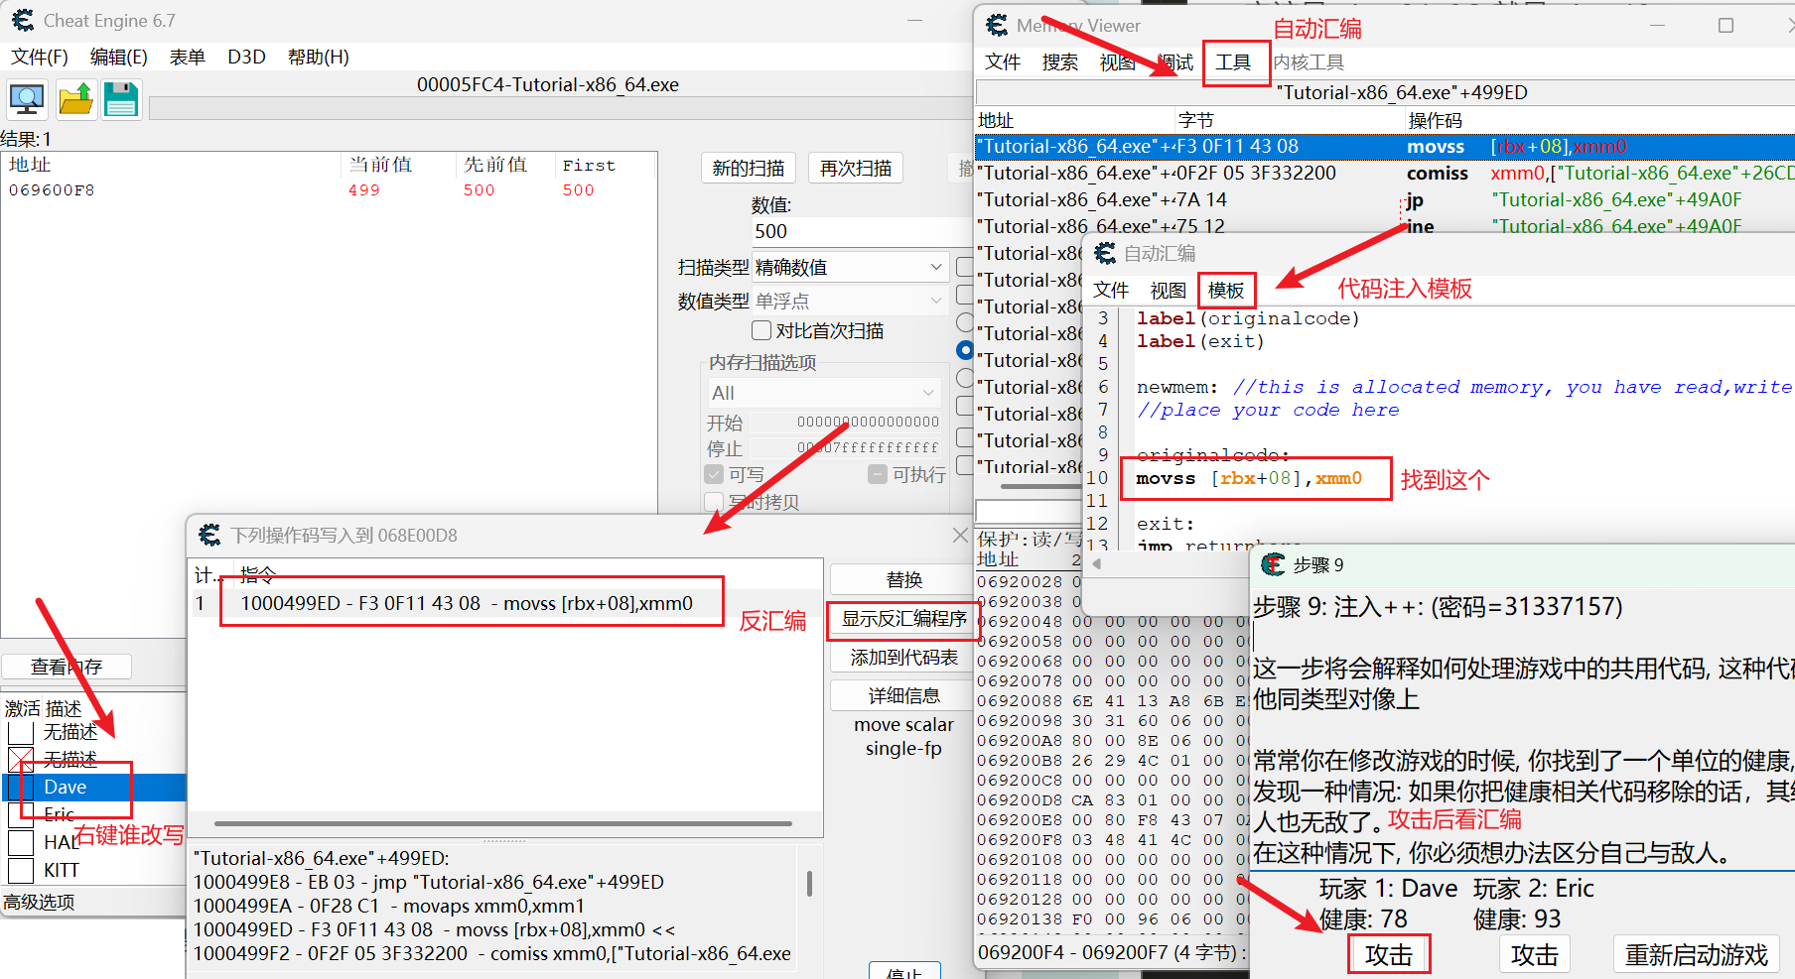Viewport: 1795px width, 979px height.
Task: Click the 攻击 button for player Dave
Action: (x=1388, y=954)
